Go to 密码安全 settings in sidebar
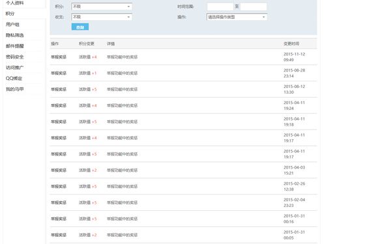Screen dimensions: 365x244 coord(14,57)
